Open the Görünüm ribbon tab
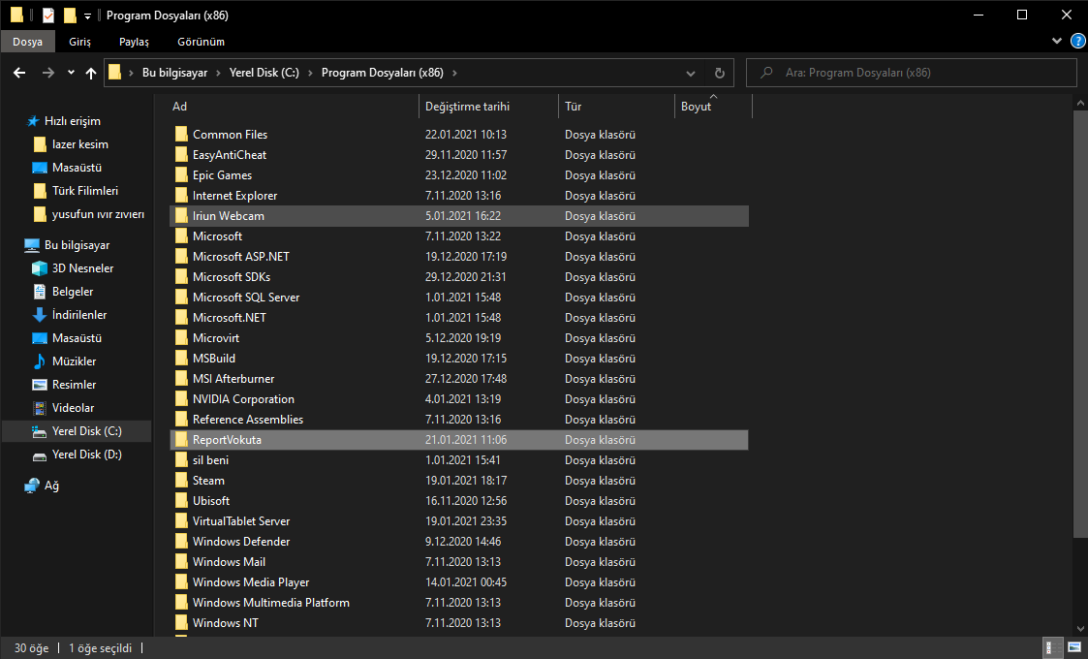The image size is (1088, 659). click(x=201, y=42)
